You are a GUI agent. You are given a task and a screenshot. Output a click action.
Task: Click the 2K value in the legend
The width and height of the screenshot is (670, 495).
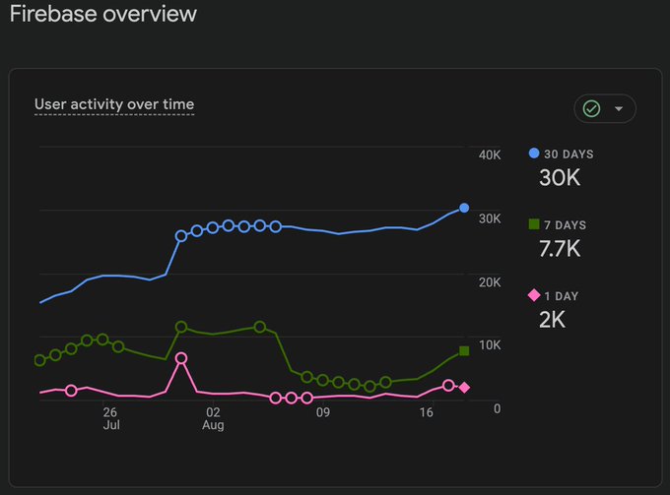pyautogui.click(x=552, y=319)
